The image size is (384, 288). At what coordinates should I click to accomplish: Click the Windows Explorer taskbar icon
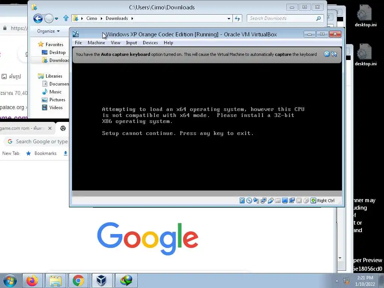55,280
